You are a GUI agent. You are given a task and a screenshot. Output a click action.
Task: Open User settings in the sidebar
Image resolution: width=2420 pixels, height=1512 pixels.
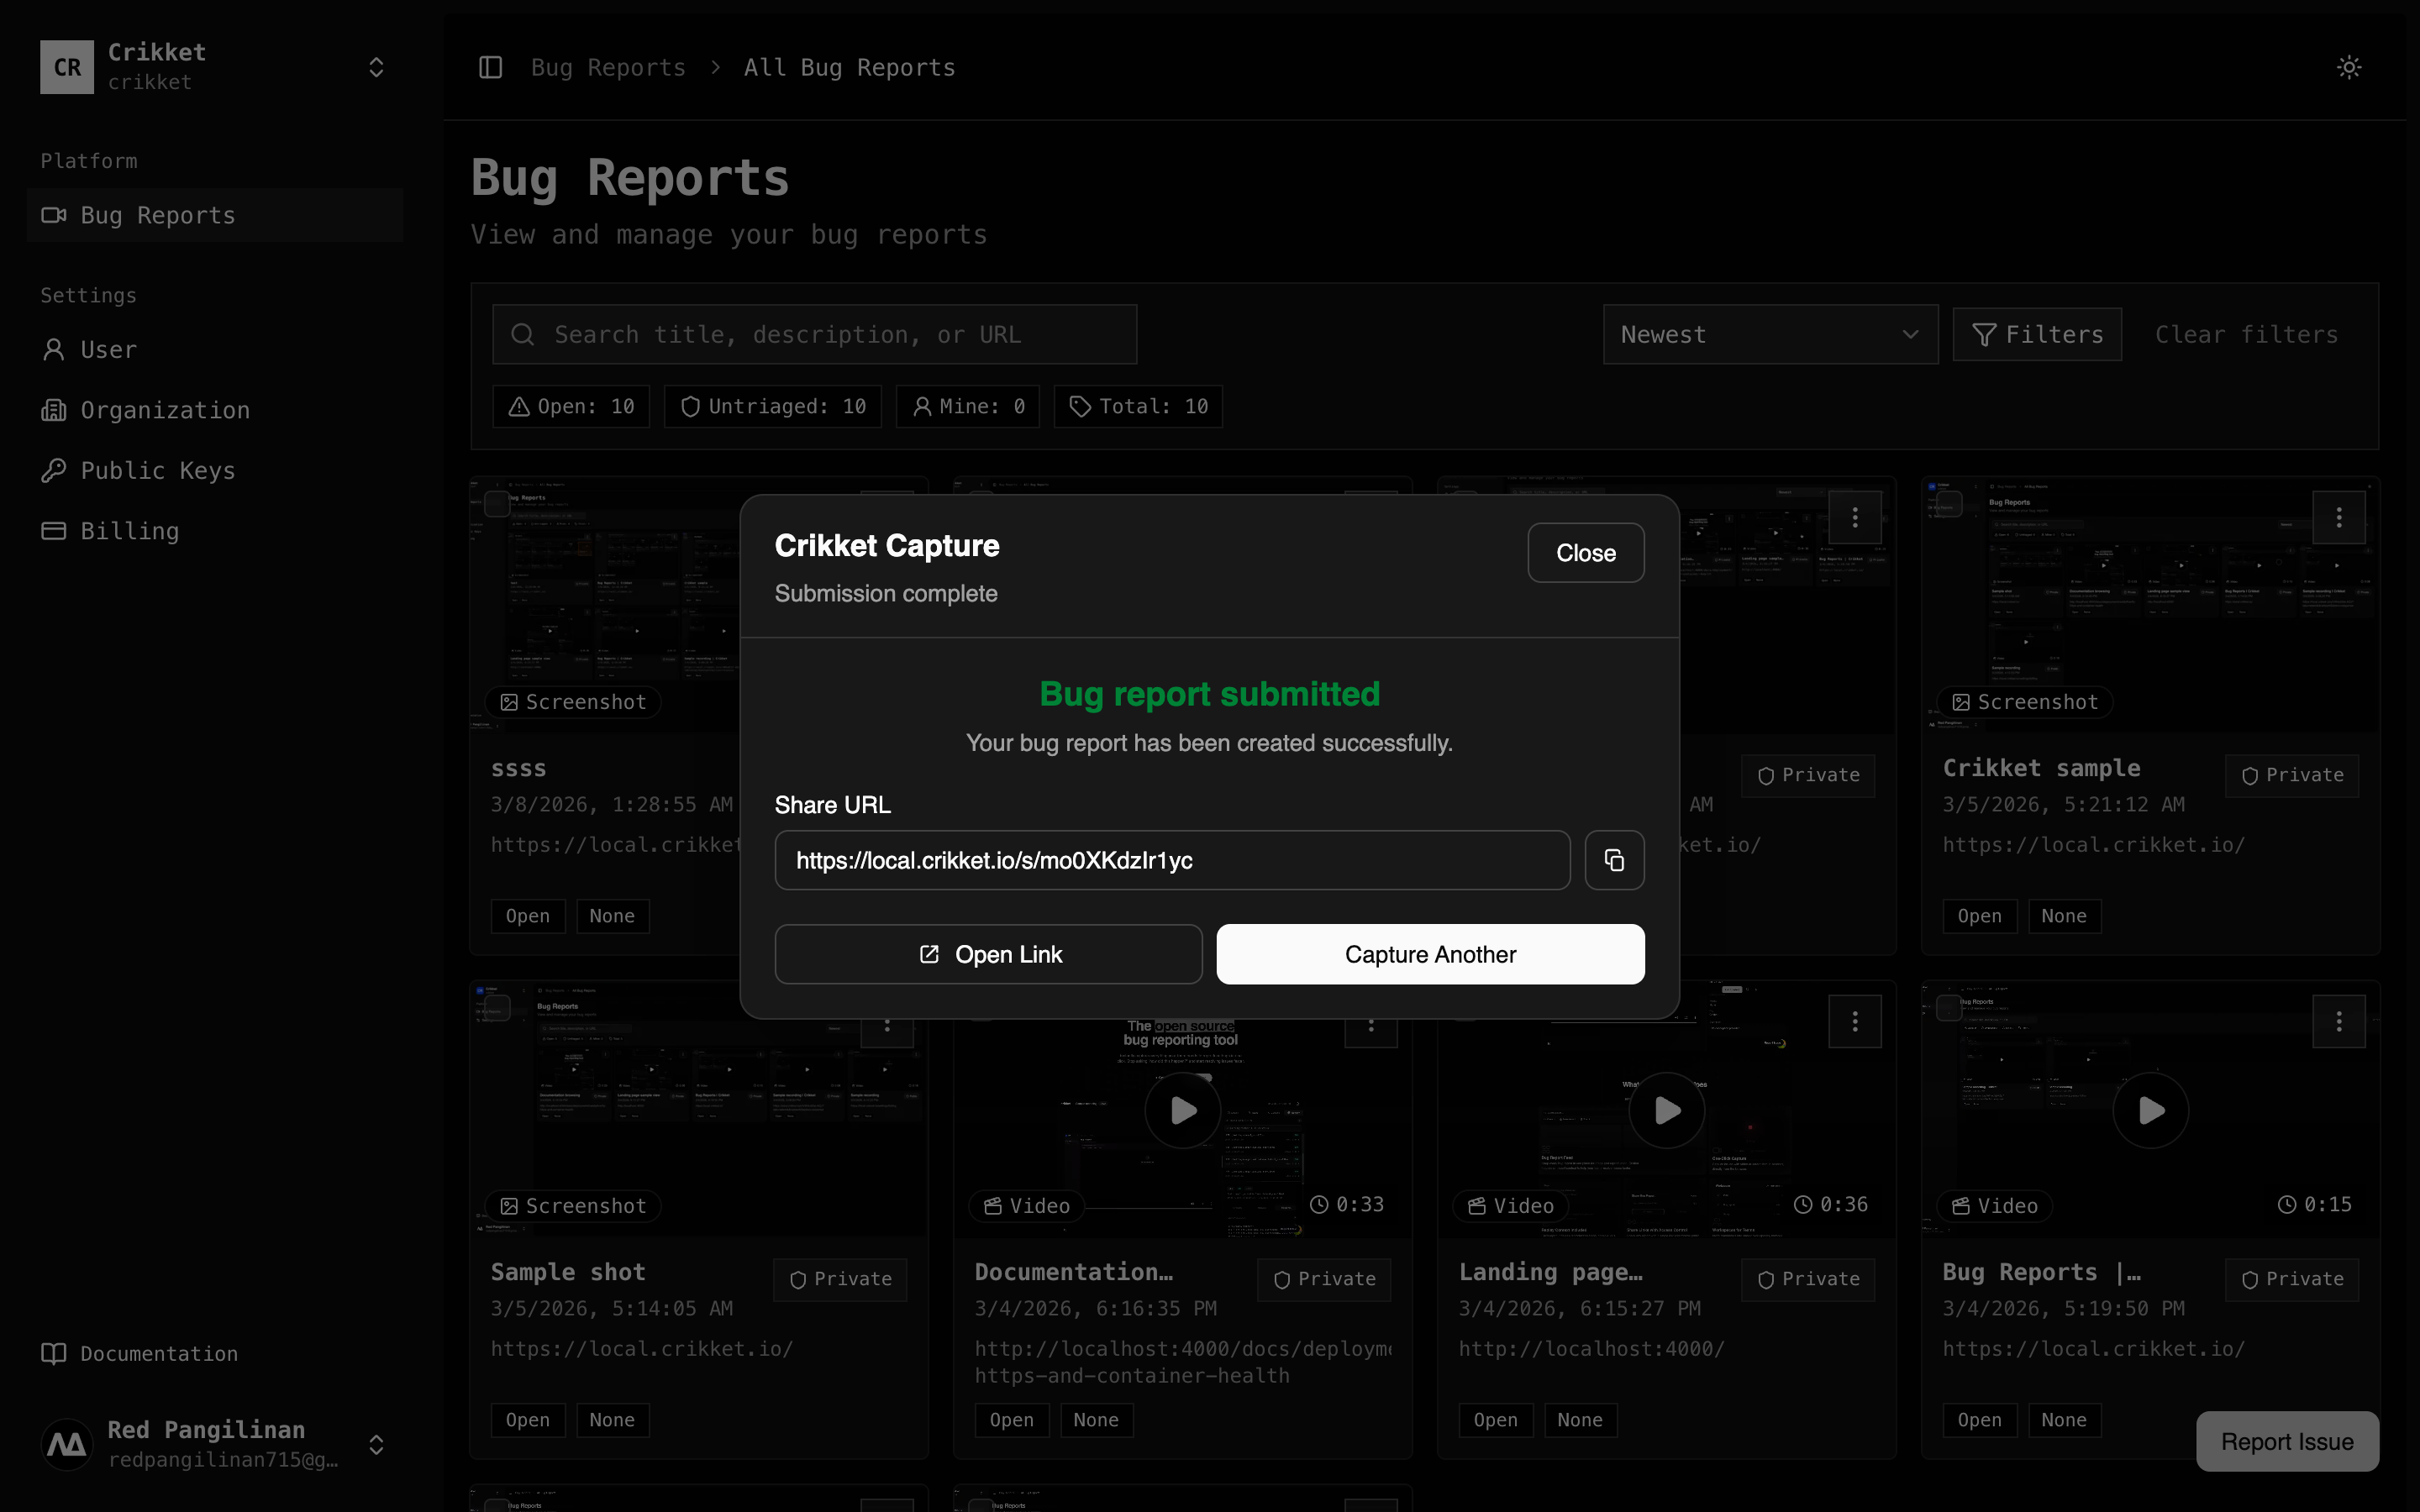(x=109, y=349)
